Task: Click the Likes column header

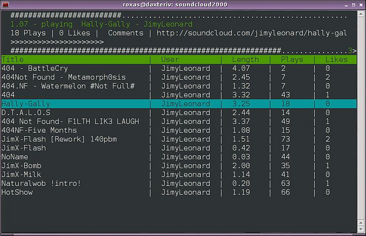Action: [x=336, y=59]
